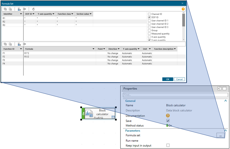Click the Find search field in Properties
This screenshot has height=149, width=230.
point(175,95)
